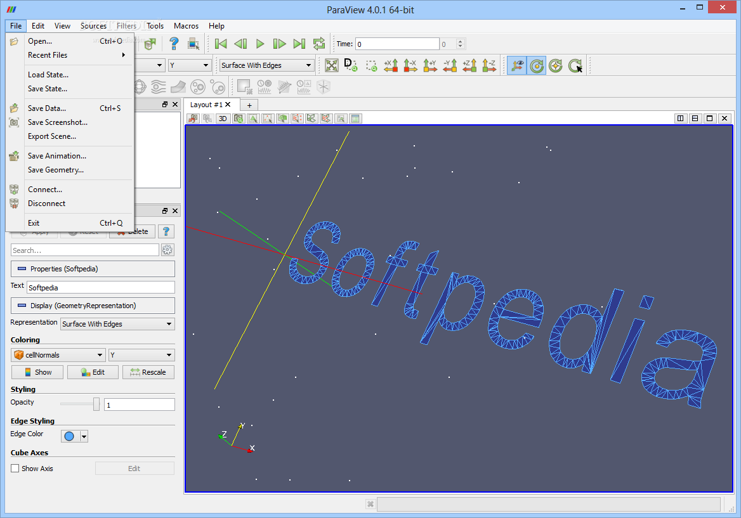Set view direction to -X
Viewport: 741px width, 518px height.
[410, 66]
